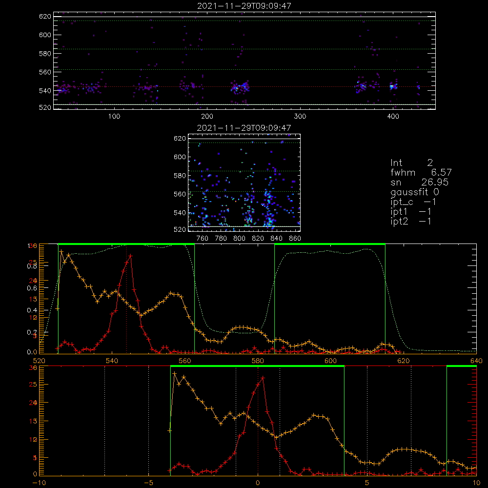Click the 'gaussfit 0' text
The image size is (488, 488).
click(x=414, y=192)
